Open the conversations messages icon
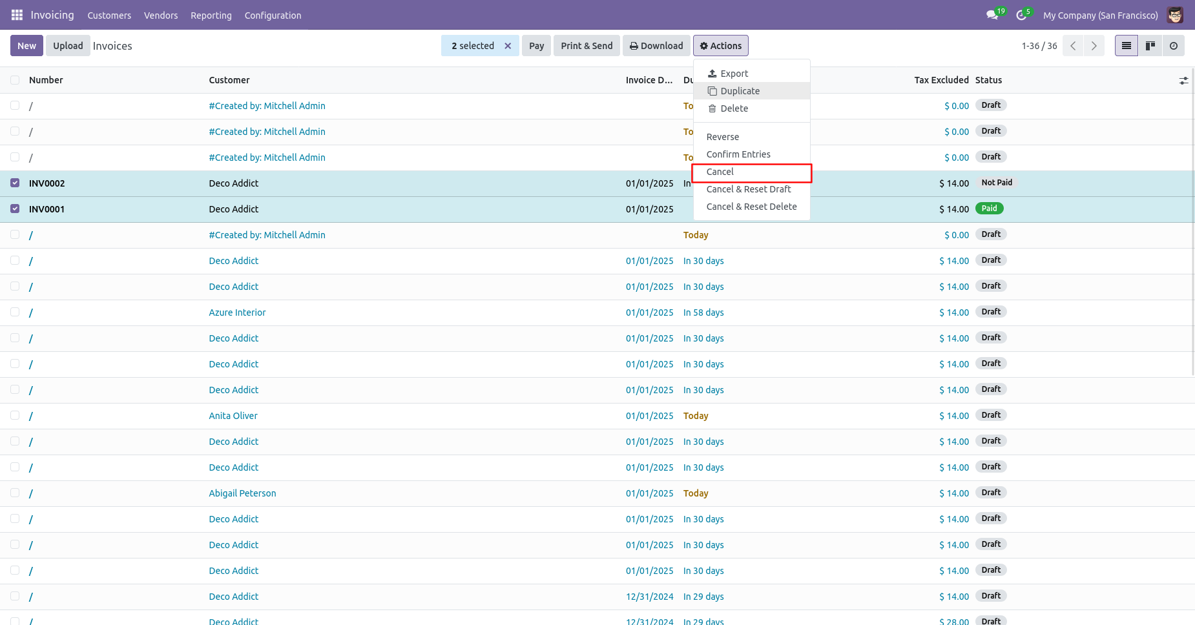This screenshot has height=625, width=1195. (x=992, y=15)
